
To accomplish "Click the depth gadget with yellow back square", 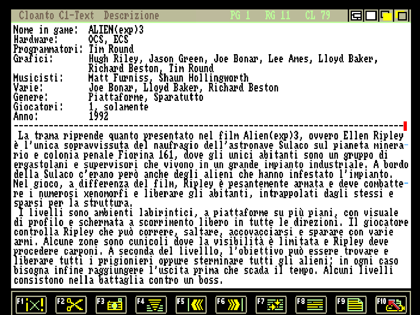I will pyautogui.click(x=401, y=16).
